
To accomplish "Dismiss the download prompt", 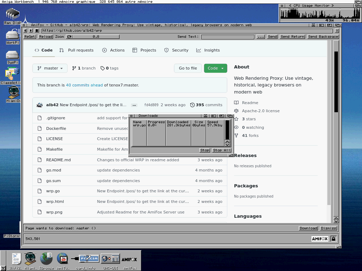I will coord(328,228).
